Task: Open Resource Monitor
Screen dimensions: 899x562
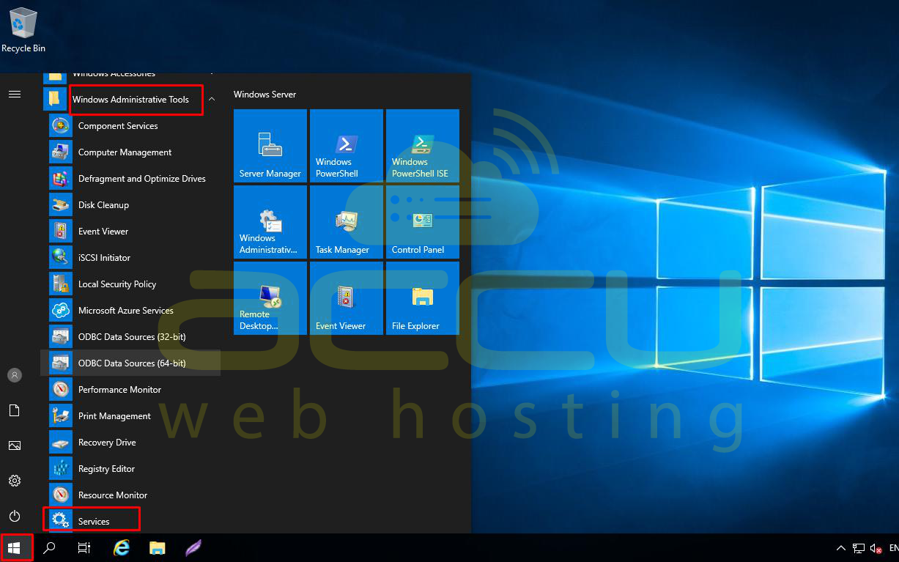Action: point(132,495)
